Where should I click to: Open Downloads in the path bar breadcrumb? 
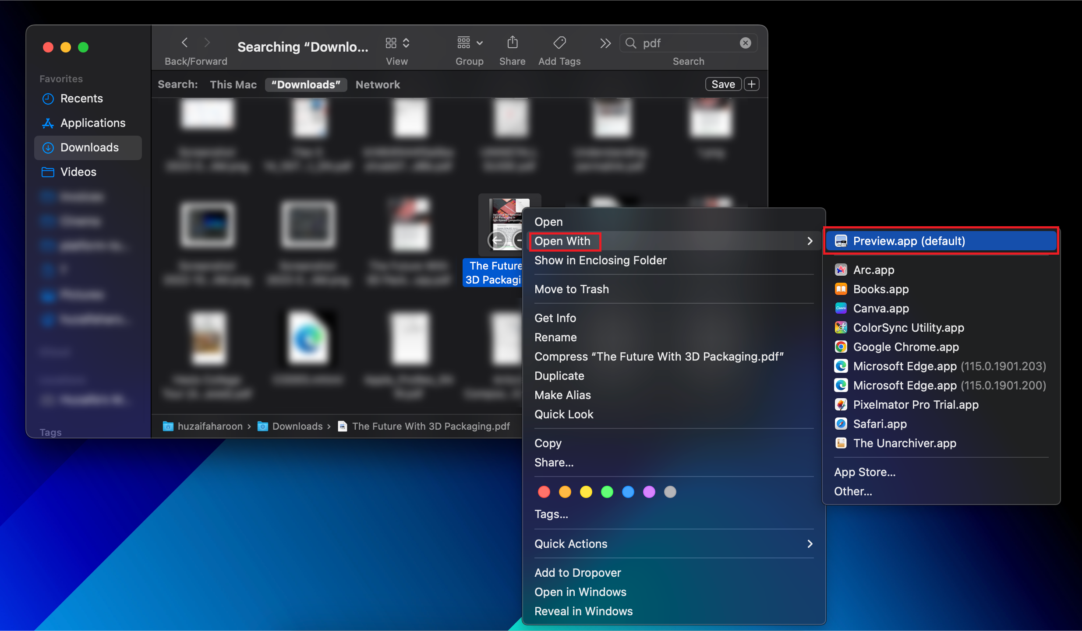(297, 426)
